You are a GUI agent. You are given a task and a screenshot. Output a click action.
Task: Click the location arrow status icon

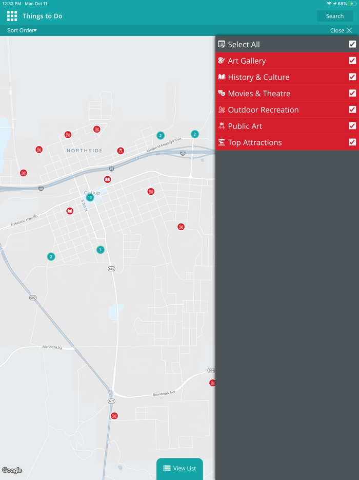click(334, 4)
